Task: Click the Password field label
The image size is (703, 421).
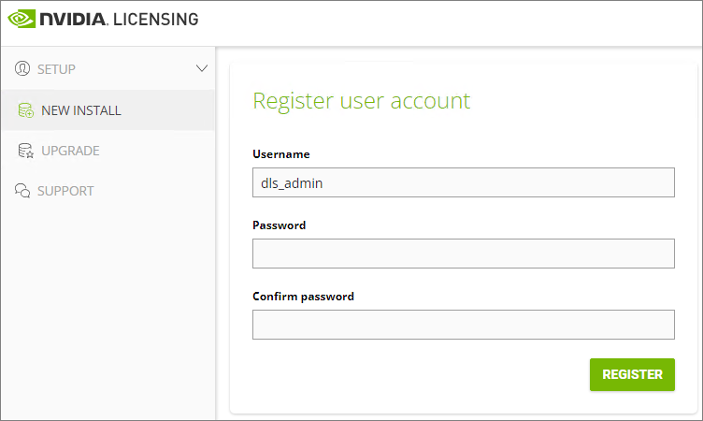Action: click(x=279, y=225)
